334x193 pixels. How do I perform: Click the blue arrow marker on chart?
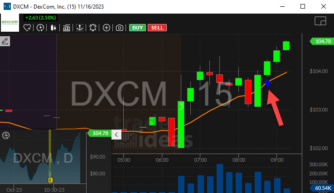point(268,83)
